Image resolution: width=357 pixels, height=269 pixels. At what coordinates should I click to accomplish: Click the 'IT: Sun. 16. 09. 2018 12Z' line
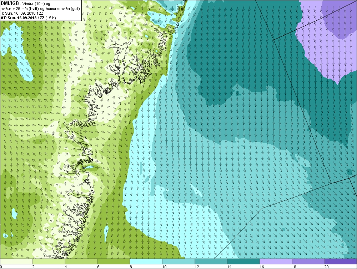tap(22, 13)
